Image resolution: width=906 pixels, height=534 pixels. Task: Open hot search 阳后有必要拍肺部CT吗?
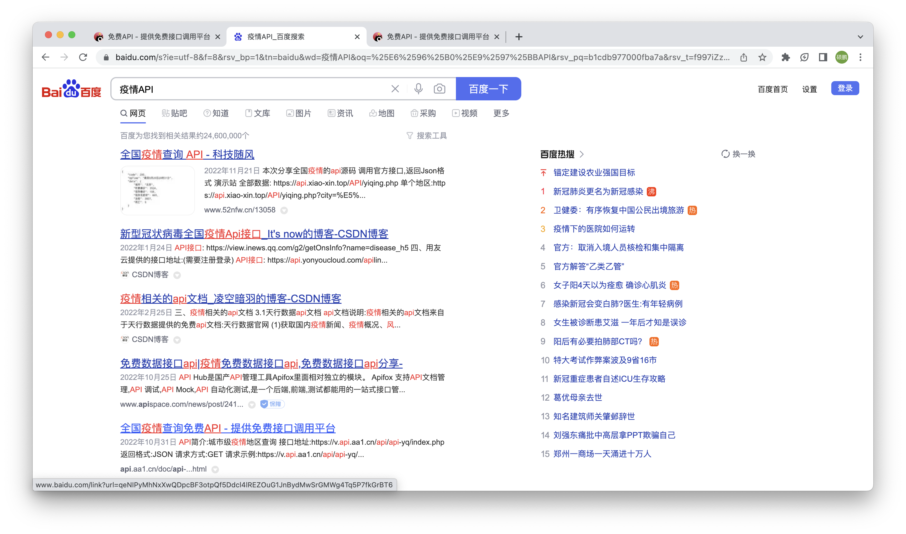pos(597,341)
